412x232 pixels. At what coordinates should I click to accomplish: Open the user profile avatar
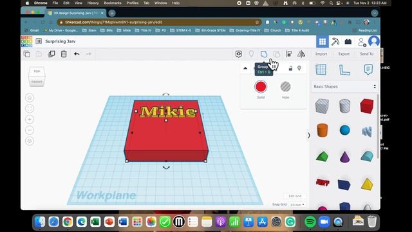pos(373,41)
